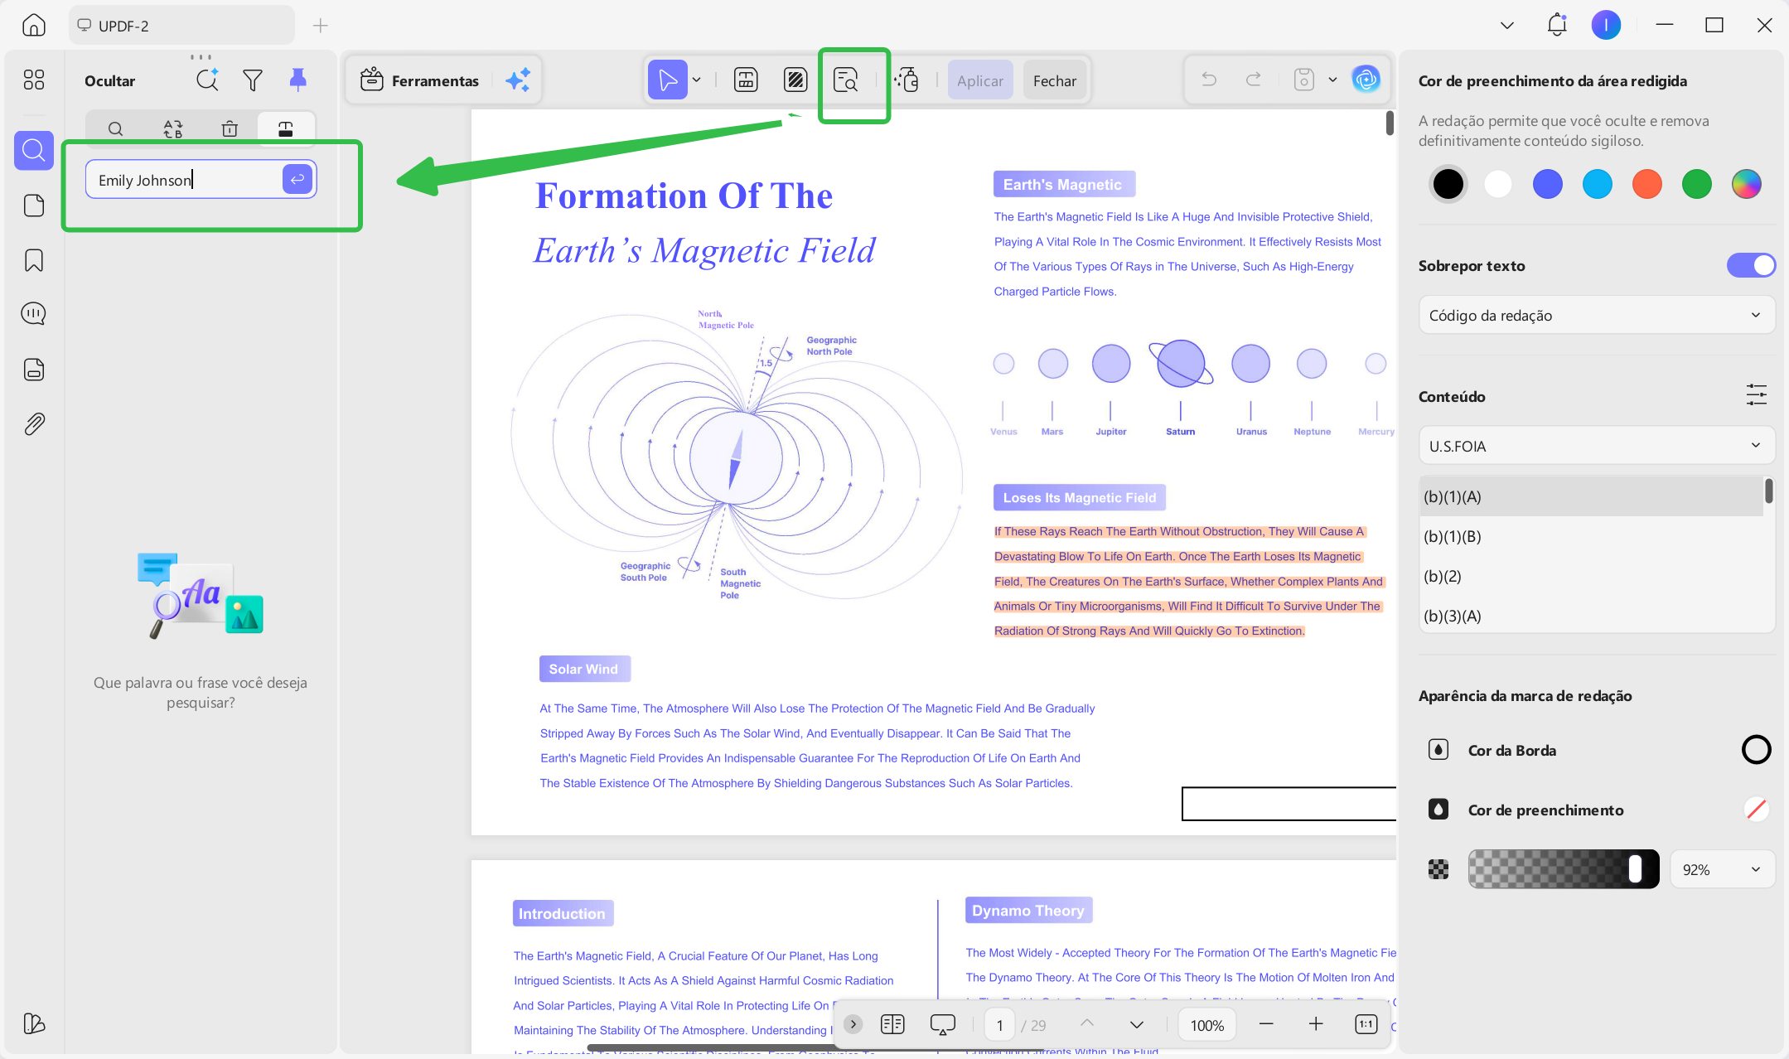Click the Cor de preenchimento no-fill swatch
The width and height of the screenshot is (1789, 1059).
click(1757, 810)
